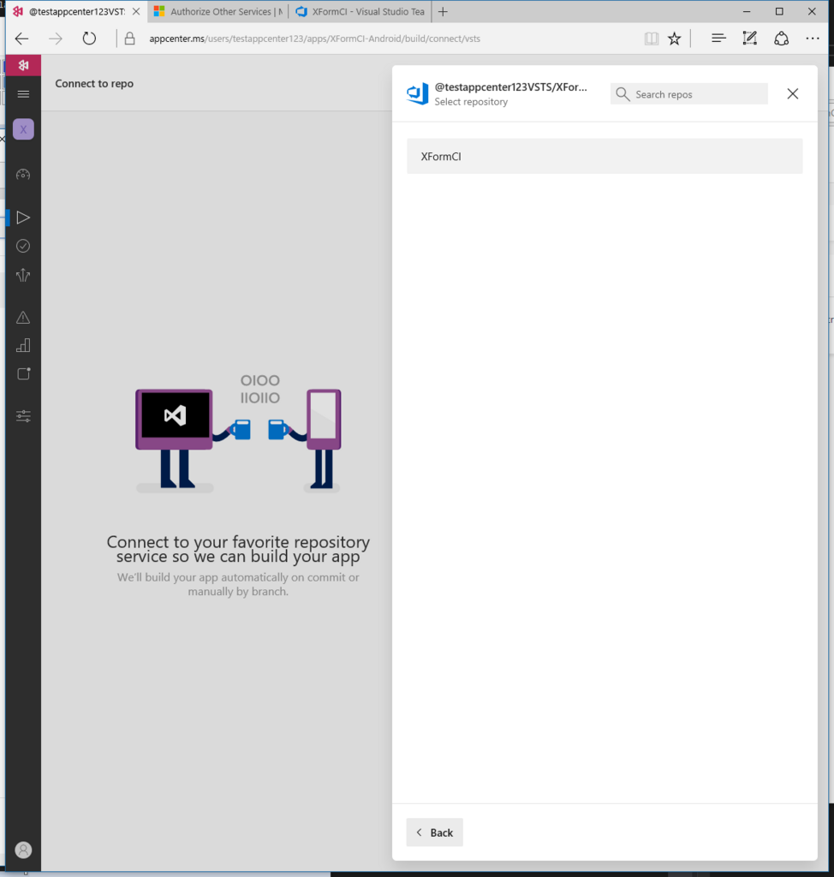Click the browser Share icon

pyautogui.click(x=782, y=39)
